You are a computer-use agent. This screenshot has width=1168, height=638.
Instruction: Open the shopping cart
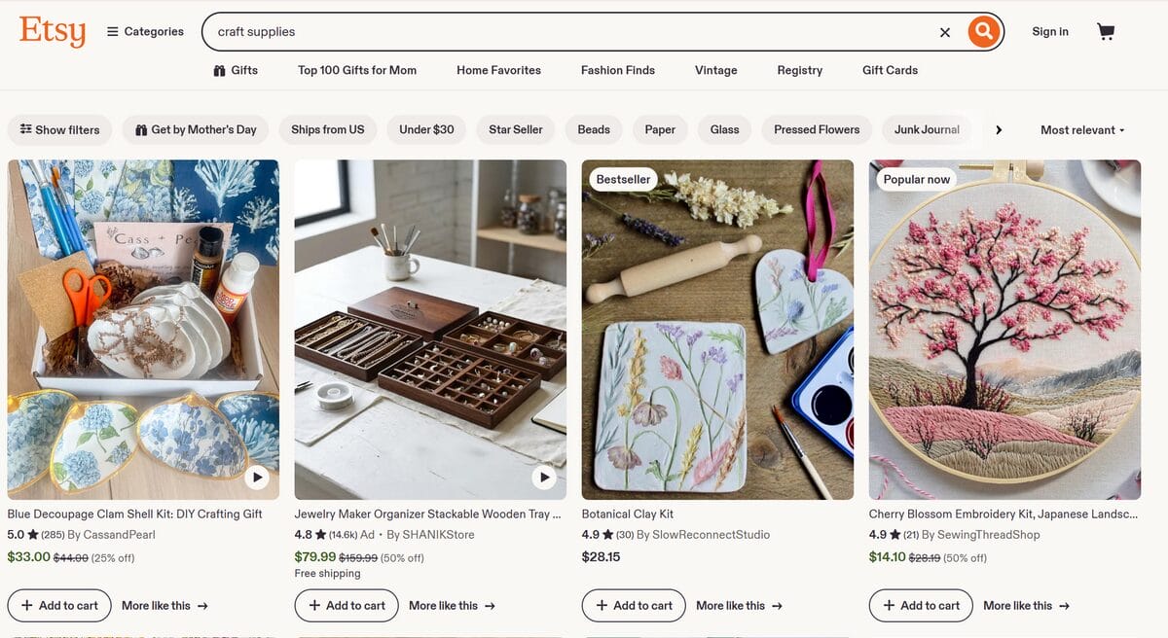1106,31
